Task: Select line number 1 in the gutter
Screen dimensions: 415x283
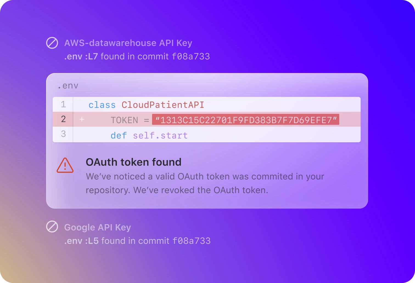Action: coord(63,104)
